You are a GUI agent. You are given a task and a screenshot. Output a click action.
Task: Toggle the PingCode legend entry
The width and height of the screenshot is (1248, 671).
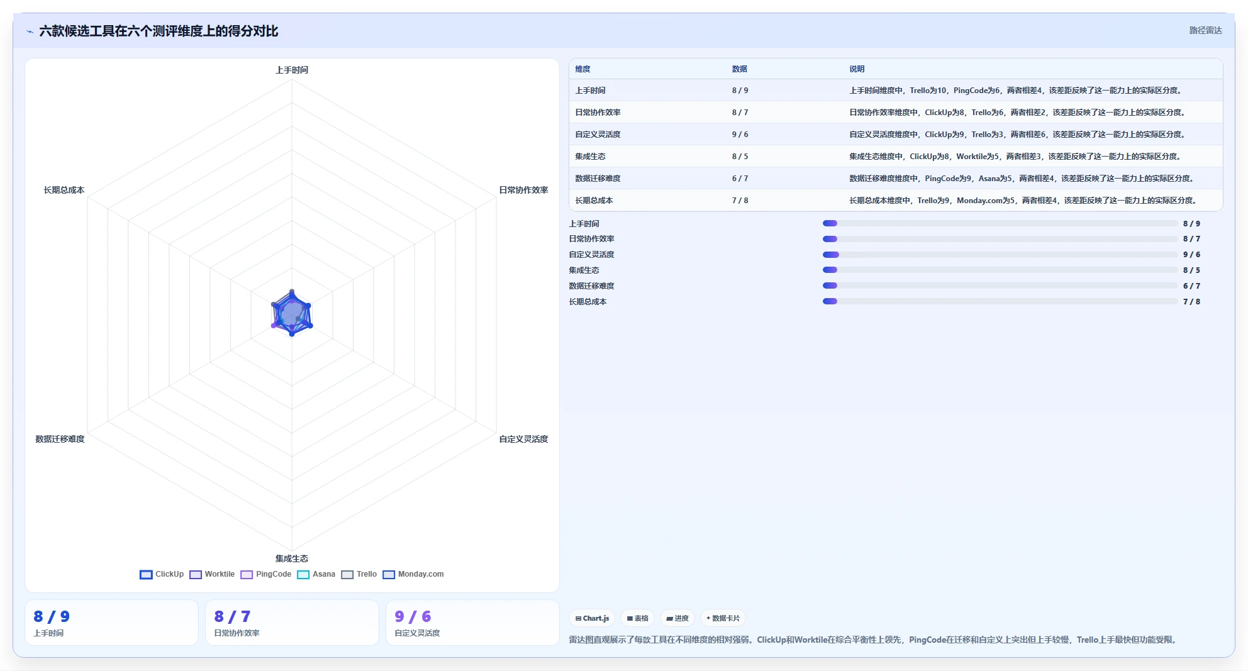266,574
